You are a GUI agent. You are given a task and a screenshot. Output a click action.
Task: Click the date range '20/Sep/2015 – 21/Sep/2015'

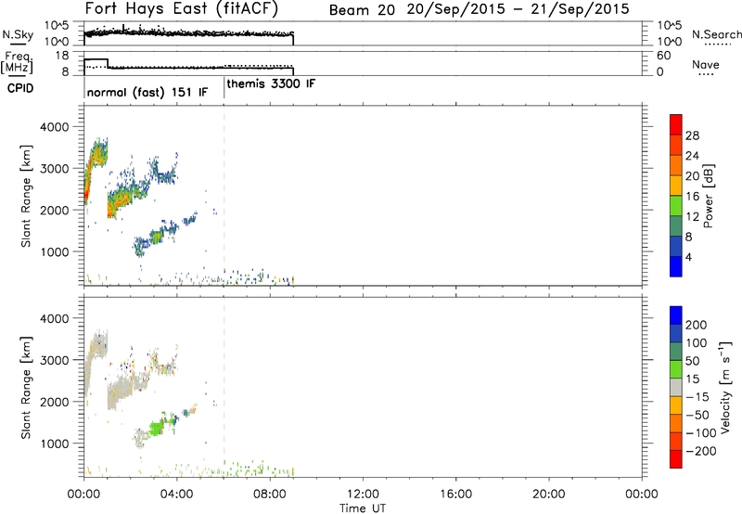pos(518,9)
